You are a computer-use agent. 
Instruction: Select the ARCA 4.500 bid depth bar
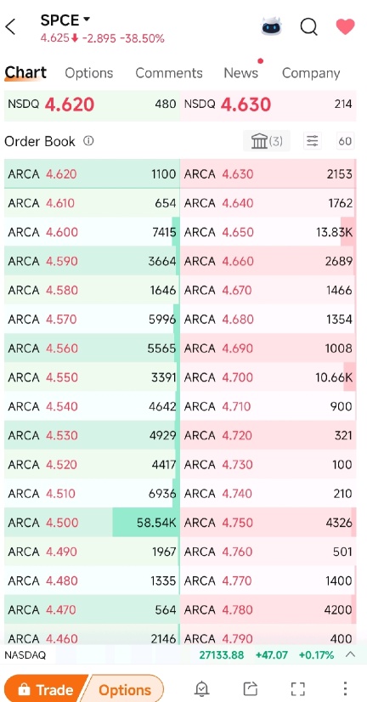[92, 523]
